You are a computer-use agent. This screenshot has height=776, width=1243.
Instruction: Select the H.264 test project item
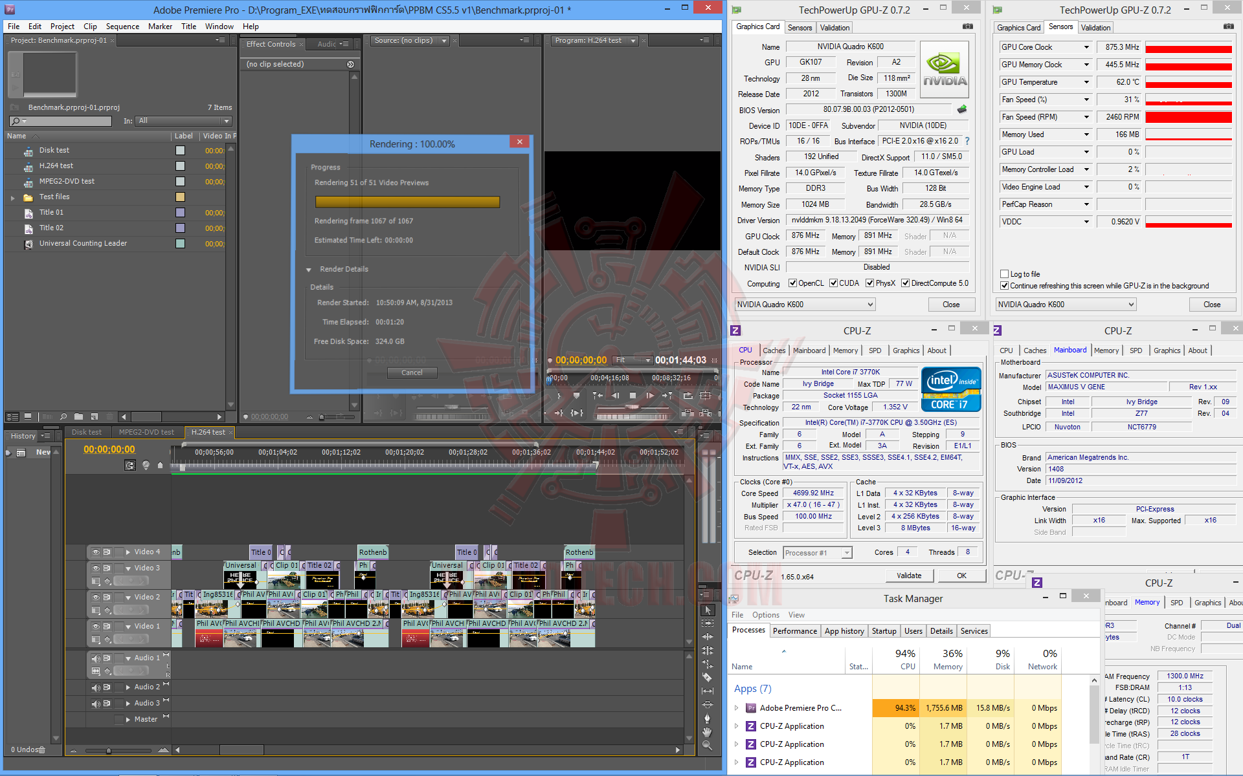coord(56,166)
